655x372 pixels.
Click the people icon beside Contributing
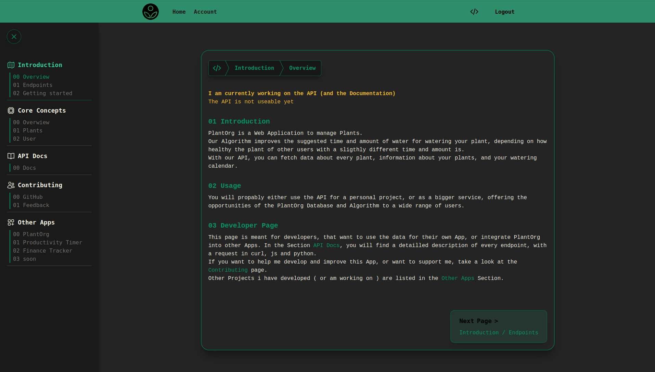coord(11,185)
